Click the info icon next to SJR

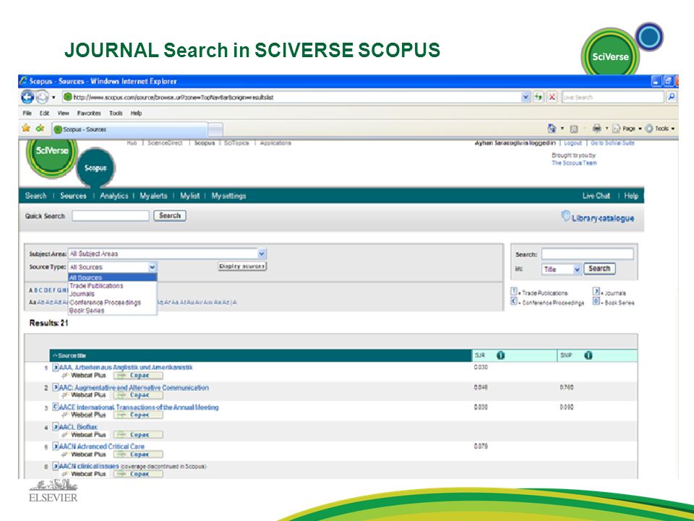pyautogui.click(x=500, y=355)
